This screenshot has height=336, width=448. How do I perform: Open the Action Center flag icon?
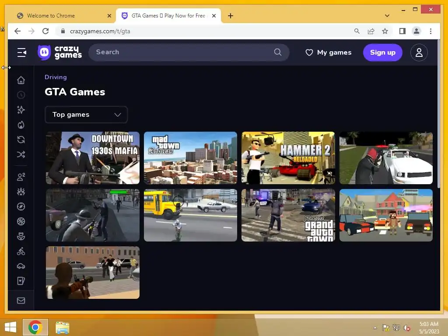point(386,328)
